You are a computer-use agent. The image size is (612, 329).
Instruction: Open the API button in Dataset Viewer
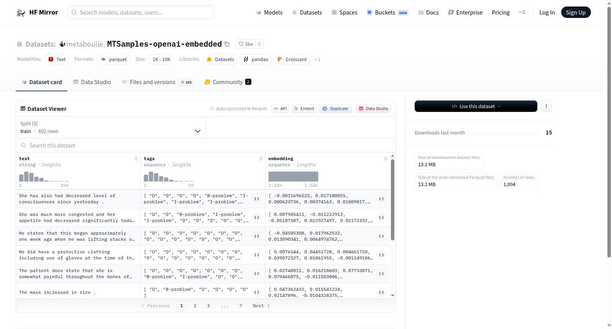[x=280, y=109]
